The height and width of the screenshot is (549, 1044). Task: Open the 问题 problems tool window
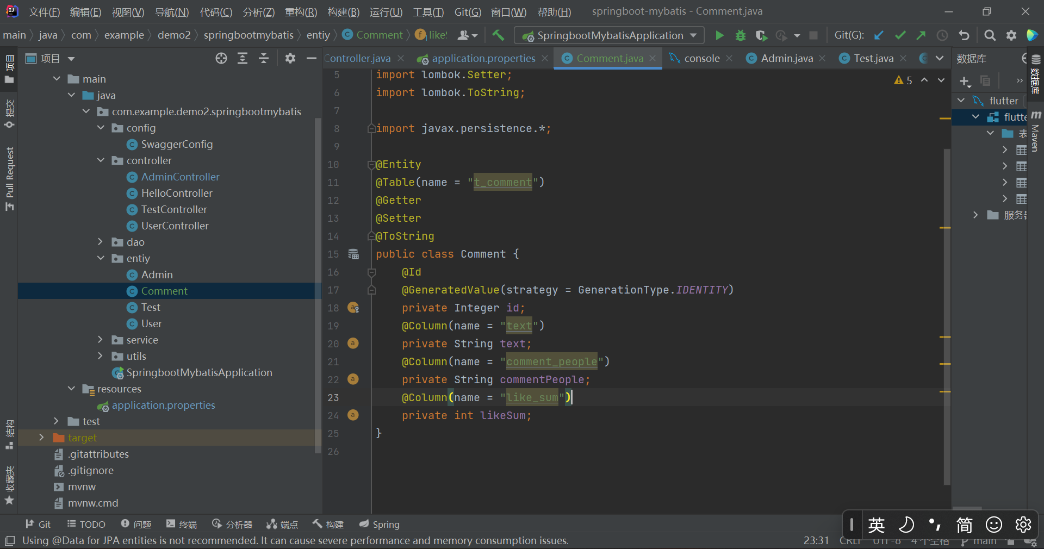(x=136, y=525)
